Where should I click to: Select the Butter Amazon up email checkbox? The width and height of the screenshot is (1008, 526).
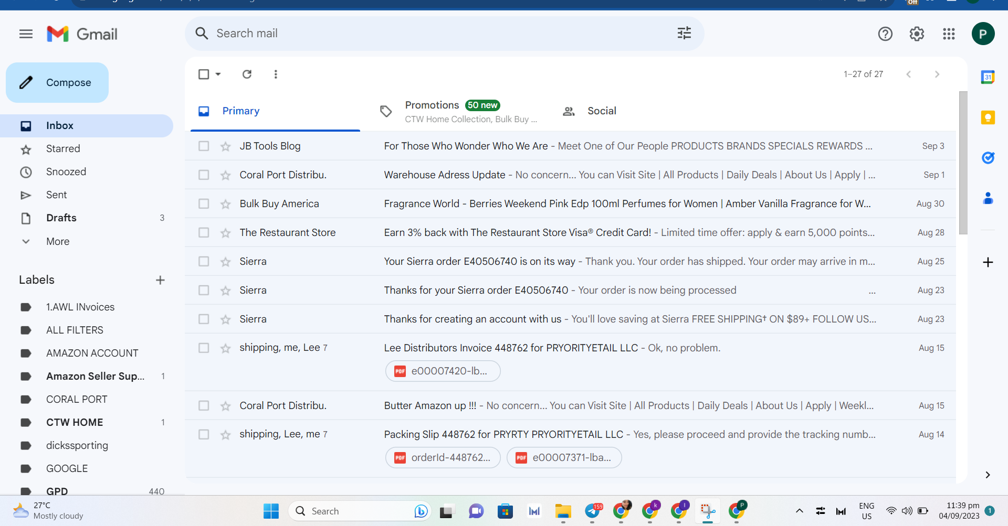204,406
